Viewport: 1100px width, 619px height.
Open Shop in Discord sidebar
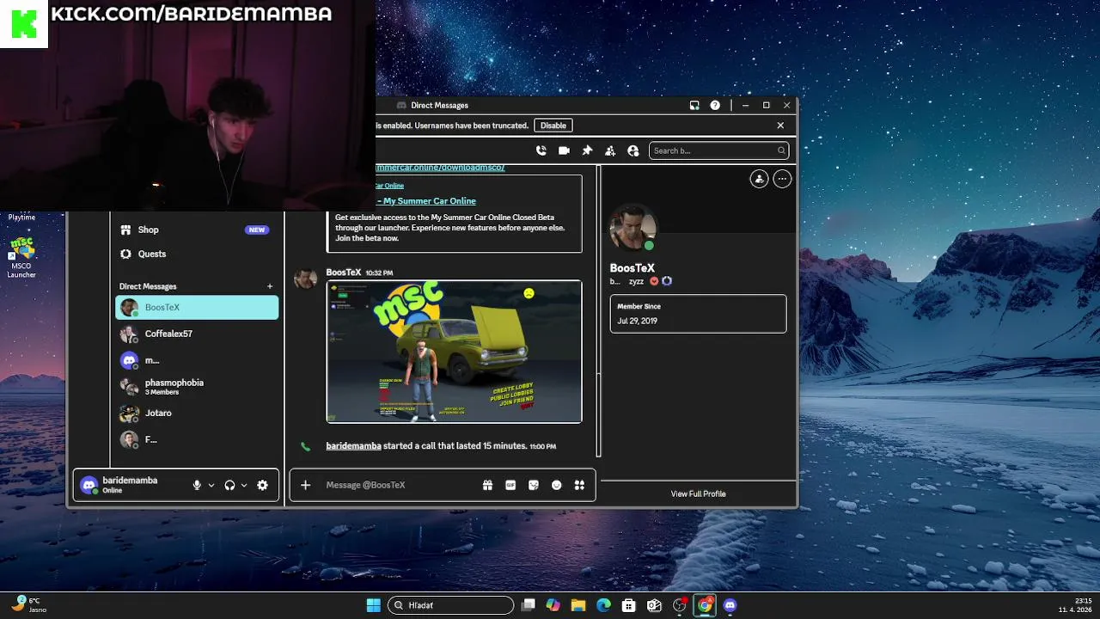(x=197, y=230)
